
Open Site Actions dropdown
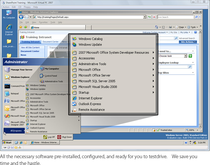coord(188,42)
